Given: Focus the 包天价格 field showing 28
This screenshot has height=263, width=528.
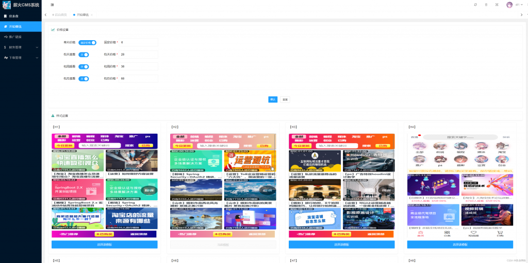Looking at the screenshot, I should (x=138, y=55).
